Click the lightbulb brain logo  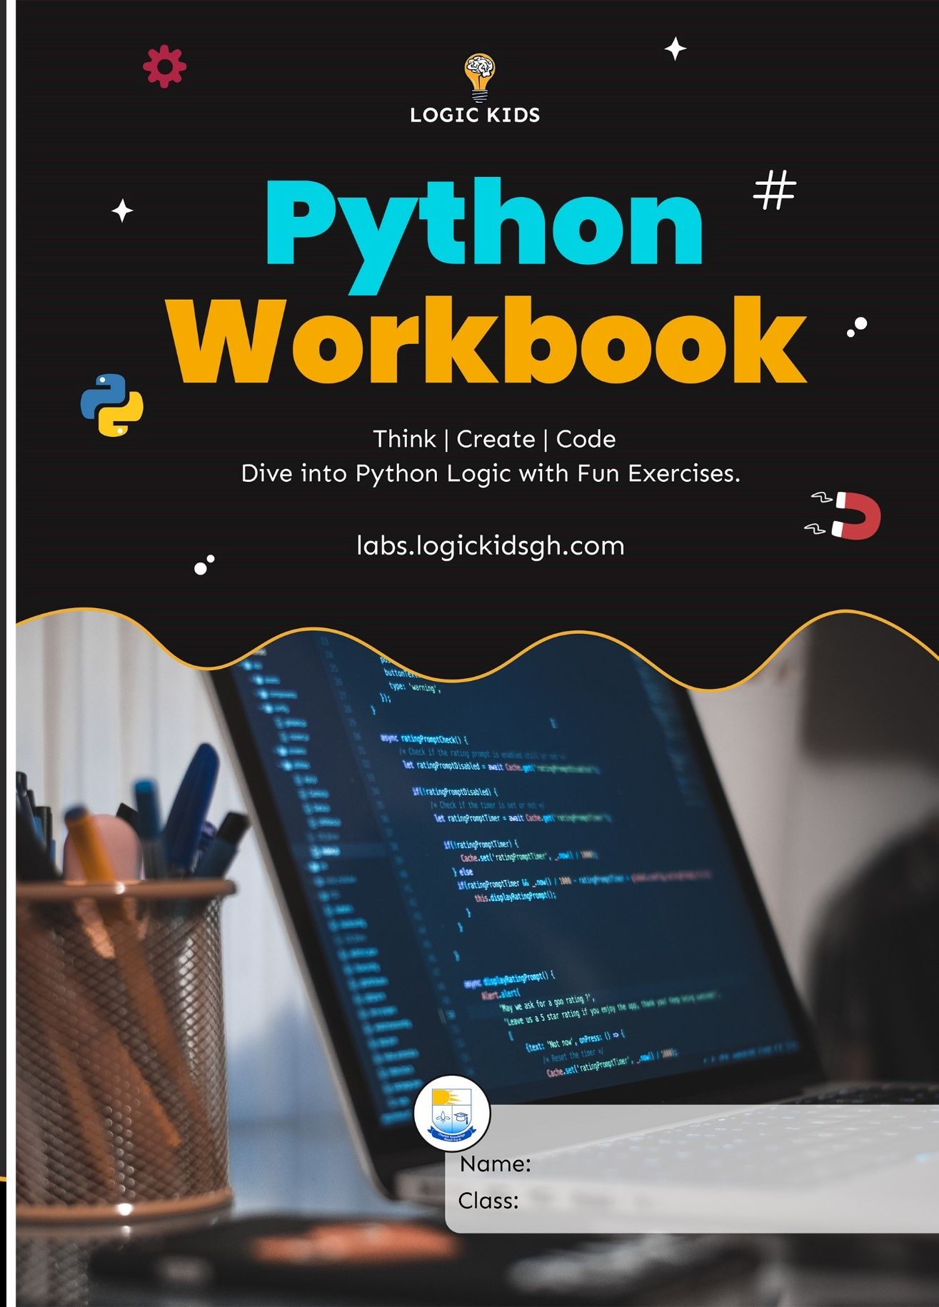pos(480,76)
